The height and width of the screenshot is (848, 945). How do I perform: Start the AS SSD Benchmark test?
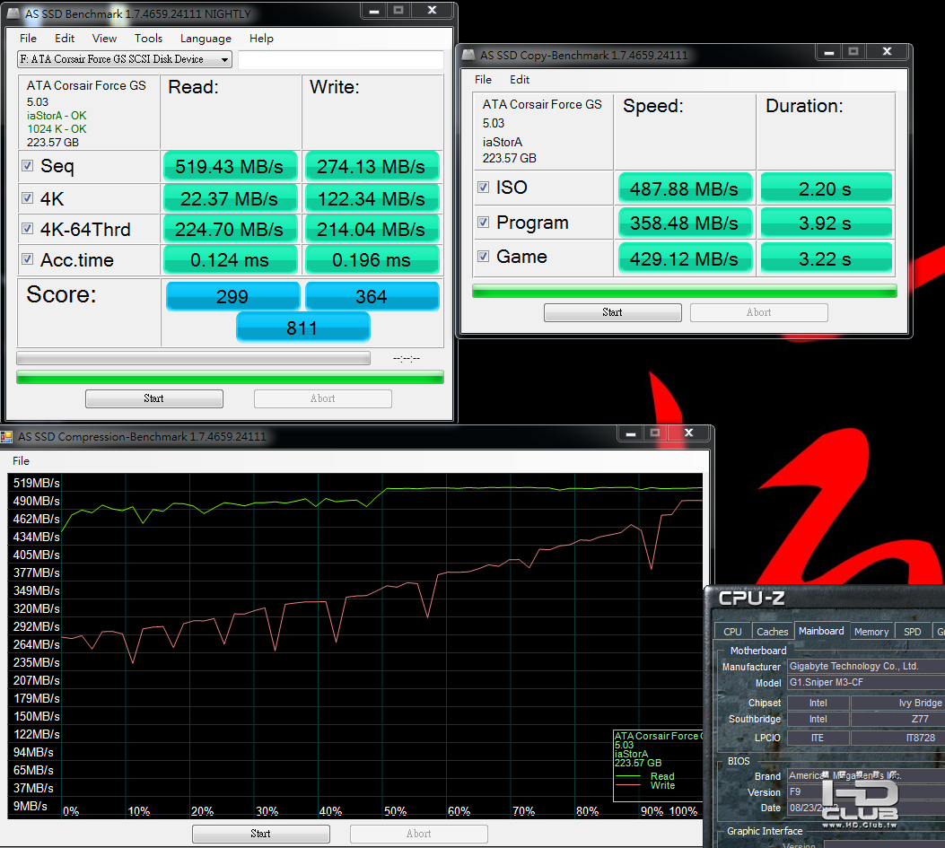tap(154, 398)
